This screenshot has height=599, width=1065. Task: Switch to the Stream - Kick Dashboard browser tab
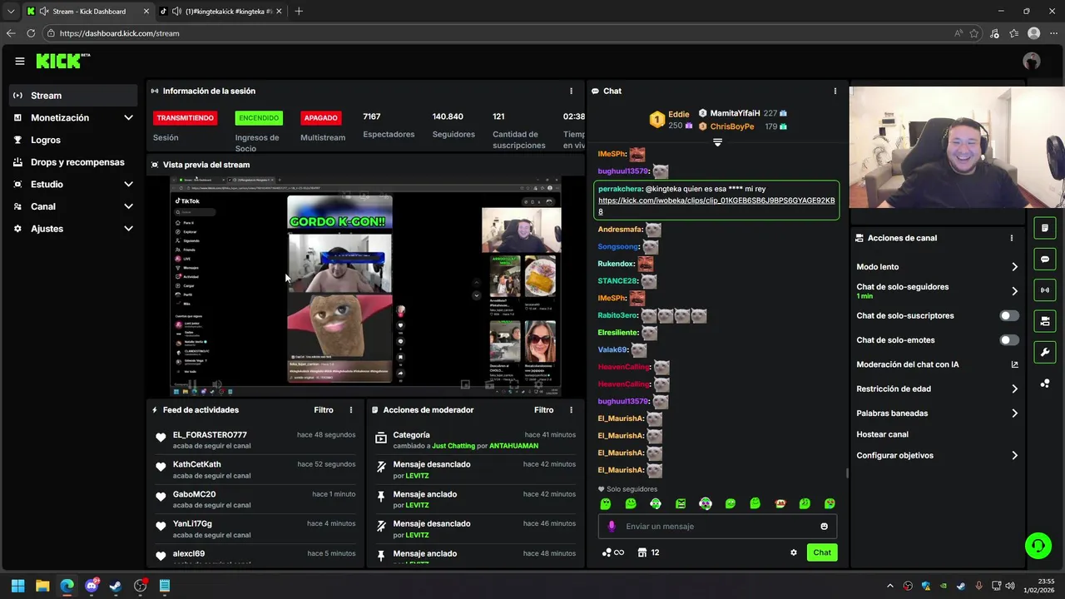(87, 11)
